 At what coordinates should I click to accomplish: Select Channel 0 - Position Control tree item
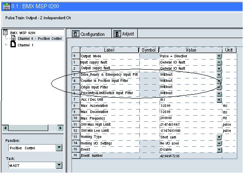[x=39, y=39]
